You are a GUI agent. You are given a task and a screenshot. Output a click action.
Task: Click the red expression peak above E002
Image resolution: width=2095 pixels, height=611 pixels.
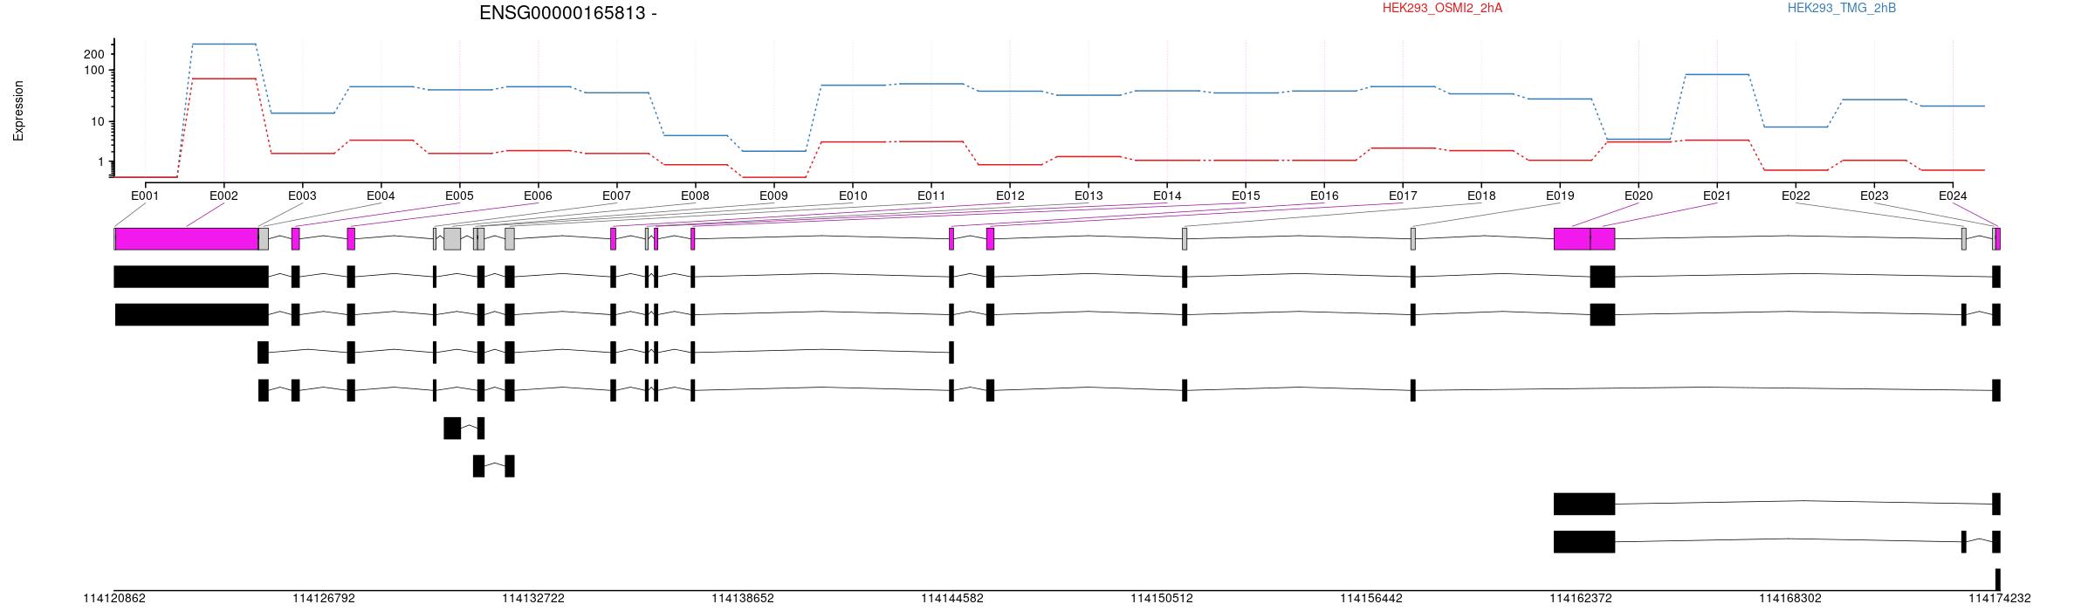pos(224,79)
